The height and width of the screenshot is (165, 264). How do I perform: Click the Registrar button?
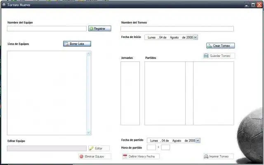pyautogui.click(x=100, y=28)
